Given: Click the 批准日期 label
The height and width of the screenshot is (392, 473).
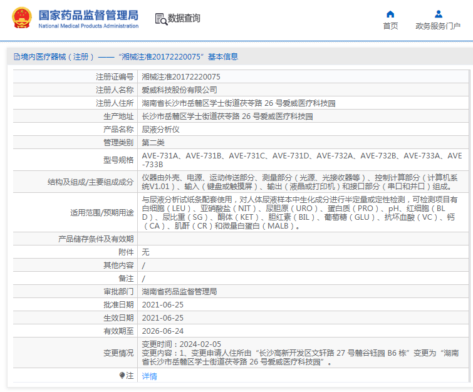Looking at the screenshot, I should click(x=118, y=304).
